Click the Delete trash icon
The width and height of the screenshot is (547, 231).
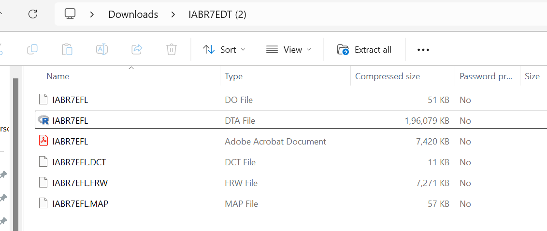(171, 49)
